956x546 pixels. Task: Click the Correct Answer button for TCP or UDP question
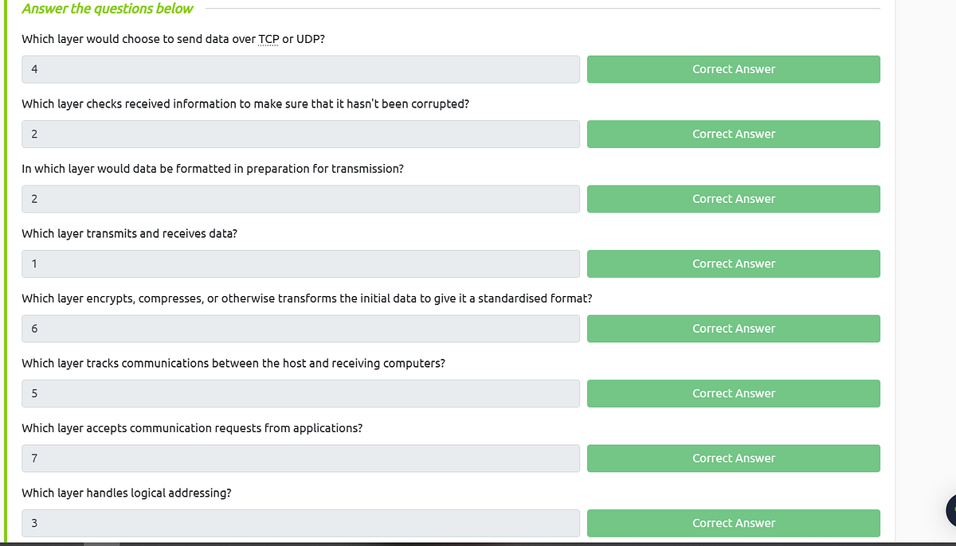click(733, 69)
